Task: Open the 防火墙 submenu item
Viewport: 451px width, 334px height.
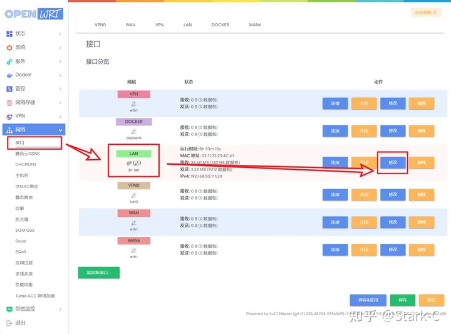Action: (x=22, y=219)
